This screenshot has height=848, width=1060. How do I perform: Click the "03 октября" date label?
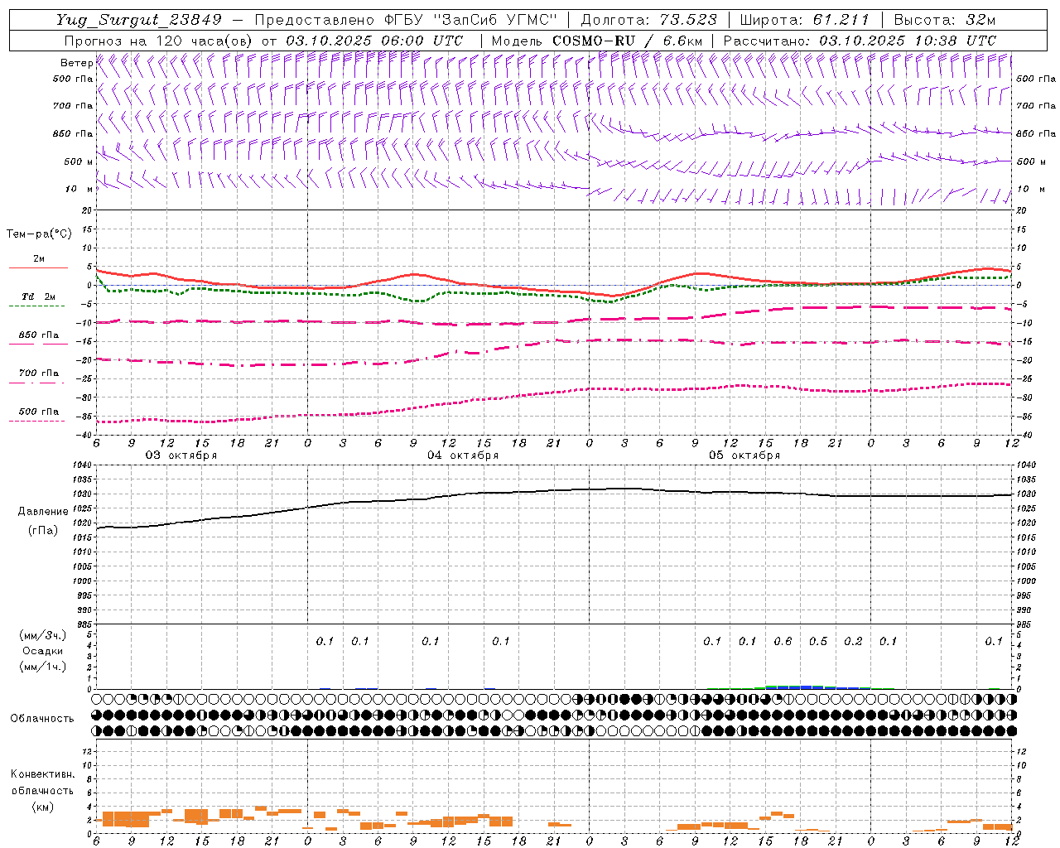coord(181,455)
